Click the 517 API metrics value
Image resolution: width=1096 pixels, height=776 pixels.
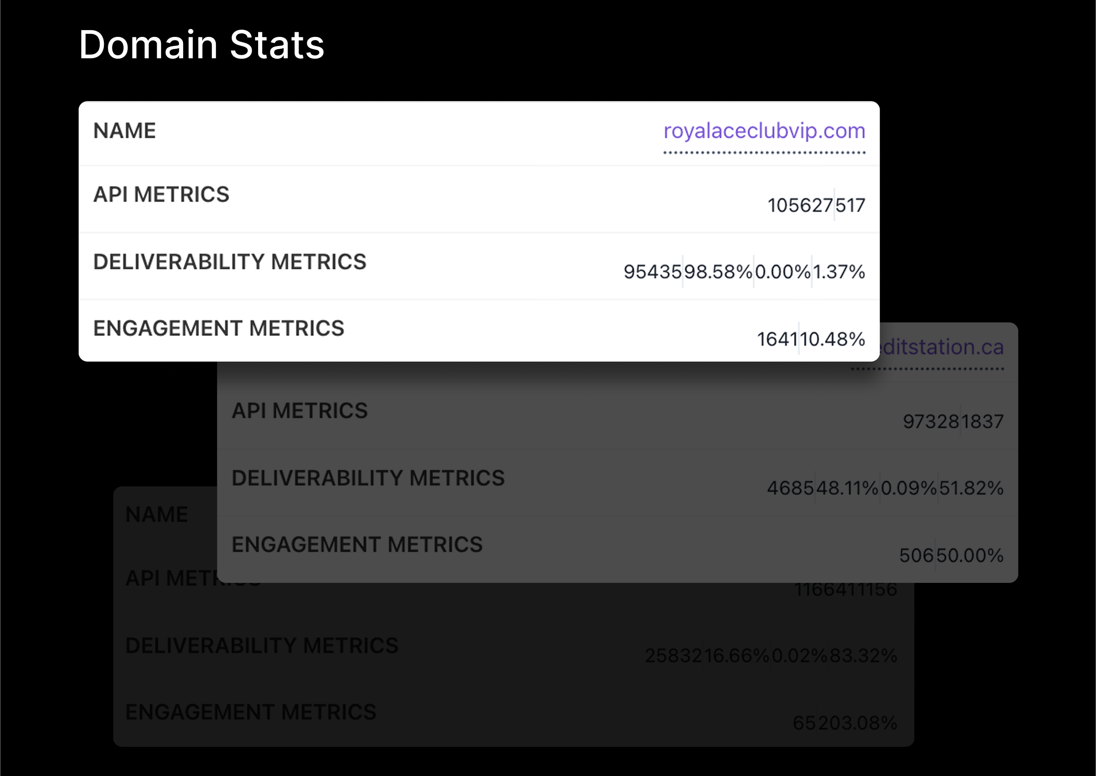[851, 205]
